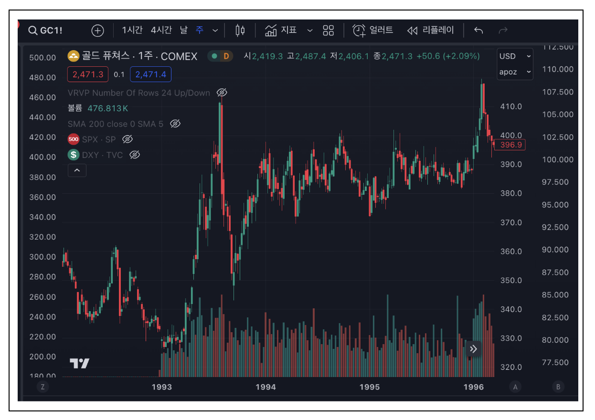Select the 4시간 timeframe
This screenshot has width=595, height=420.
click(x=161, y=31)
